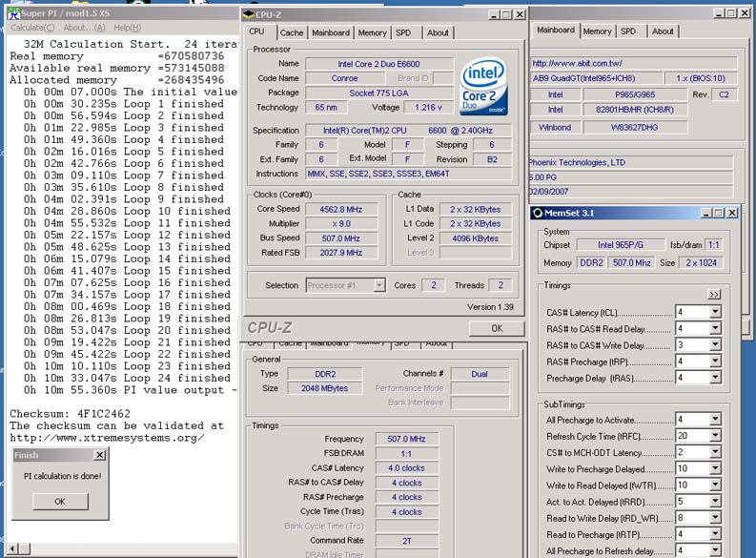The height and width of the screenshot is (558, 756).
Task: Open the About tab in the right CPU-Z window
Action: [663, 31]
